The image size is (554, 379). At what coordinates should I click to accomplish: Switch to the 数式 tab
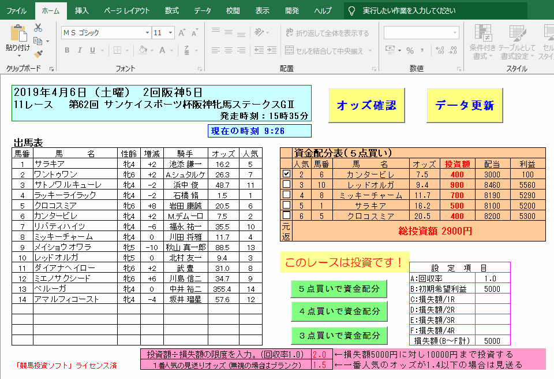(x=172, y=11)
